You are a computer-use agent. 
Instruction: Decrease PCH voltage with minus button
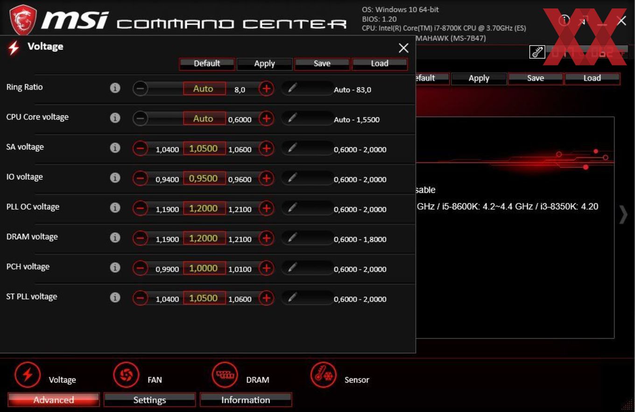pos(140,268)
